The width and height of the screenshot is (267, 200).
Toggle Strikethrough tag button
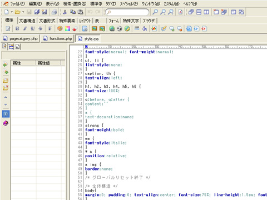pos(40,28)
